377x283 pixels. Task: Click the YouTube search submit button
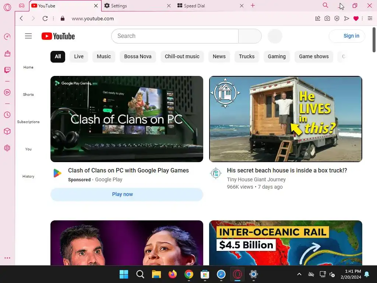pyautogui.click(x=250, y=36)
